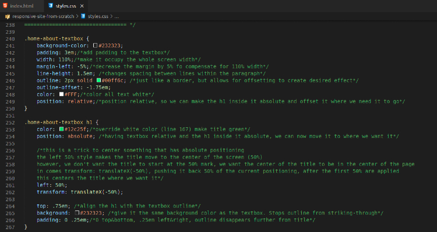
Task: Open color picker for #232323 swatch on line 265
Action: pyautogui.click(x=77, y=213)
